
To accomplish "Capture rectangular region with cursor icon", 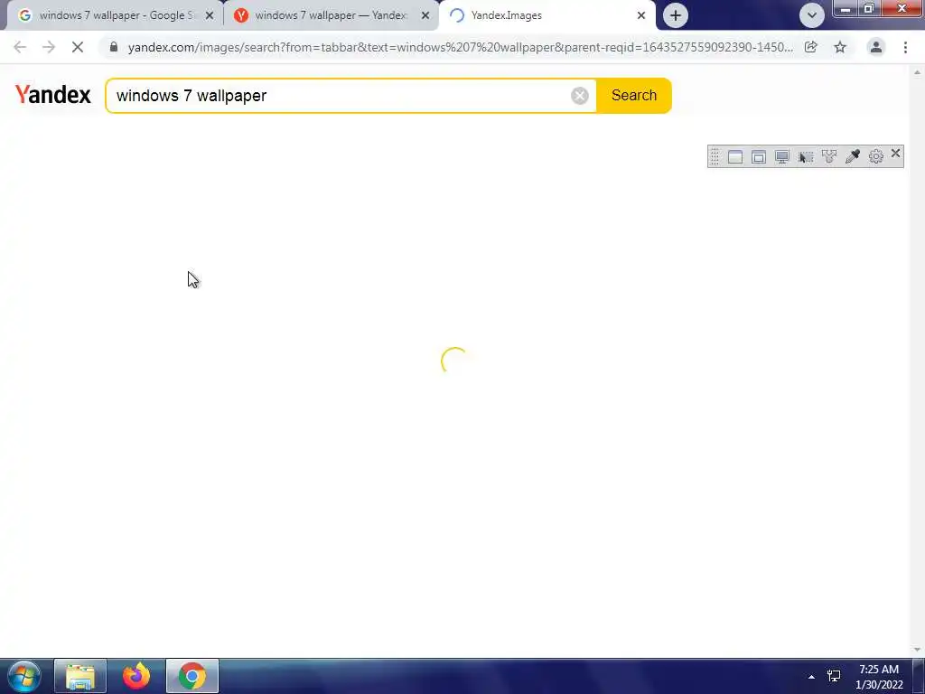I will coord(806,156).
